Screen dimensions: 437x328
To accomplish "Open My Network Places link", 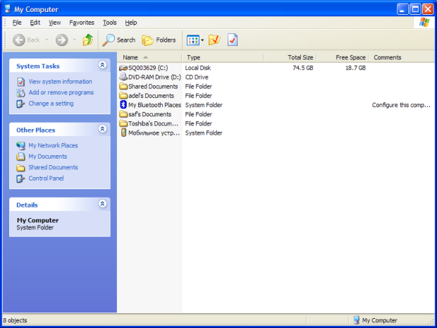I will point(53,145).
